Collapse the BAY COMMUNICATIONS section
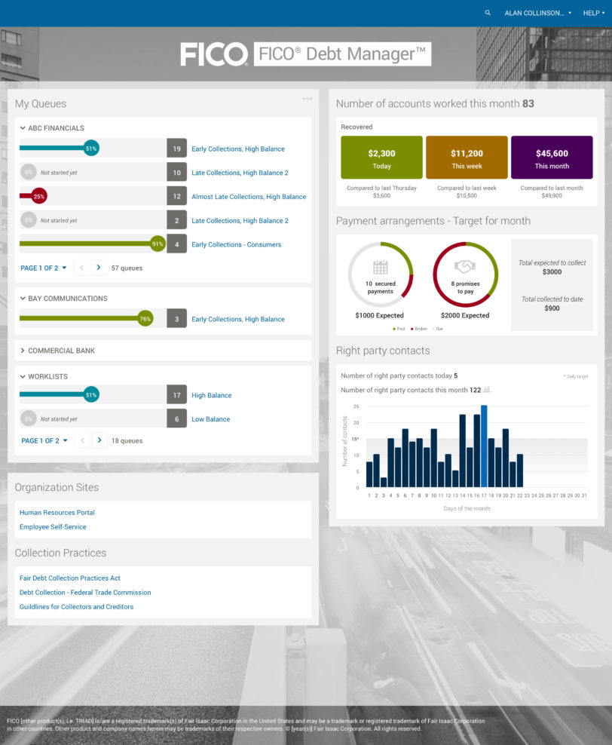This screenshot has width=612, height=745. click(x=23, y=299)
